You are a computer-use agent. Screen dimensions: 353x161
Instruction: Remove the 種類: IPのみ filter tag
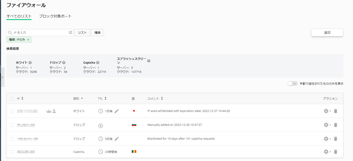(x=28, y=40)
